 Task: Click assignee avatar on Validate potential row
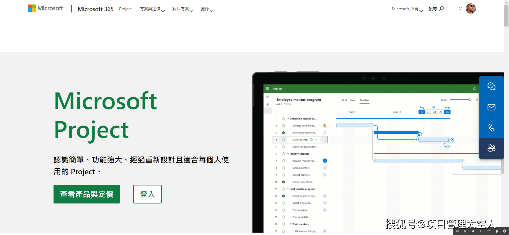point(325,126)
